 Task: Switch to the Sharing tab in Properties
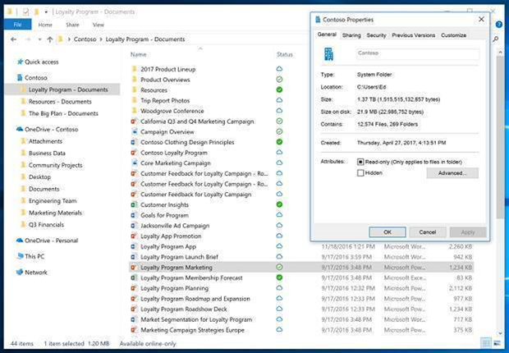(351, 35)
